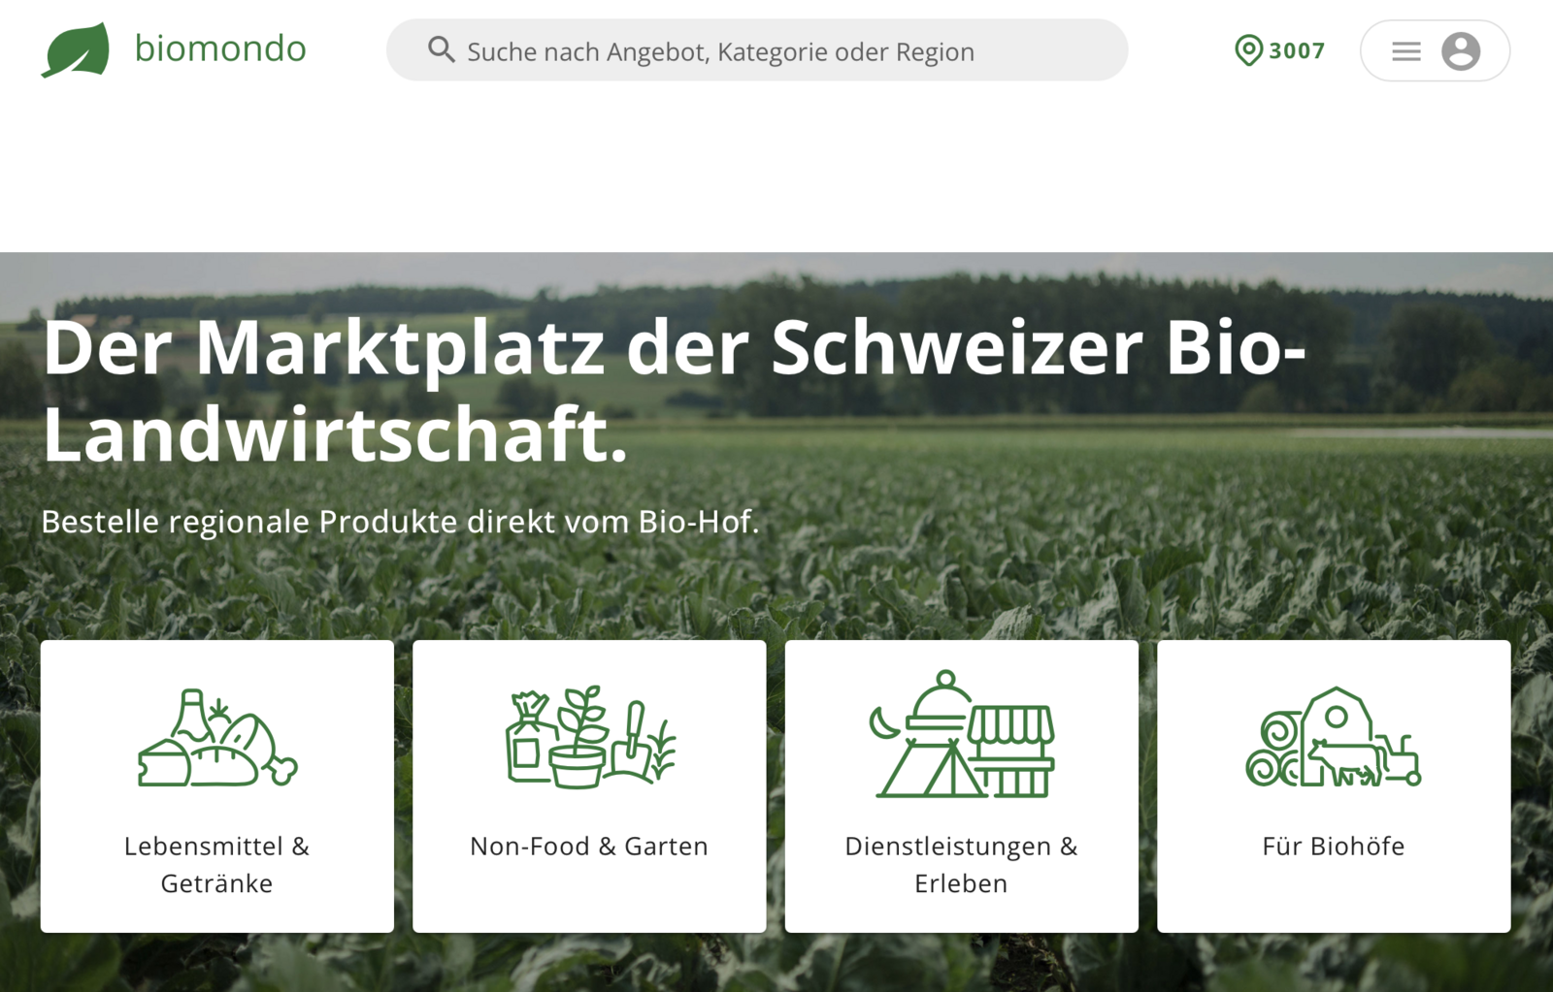Image resolution: width=1553 pixels, height=992 pixels.
Task: Choose the tent and market stall icon
Action: (x=961, y=735)
